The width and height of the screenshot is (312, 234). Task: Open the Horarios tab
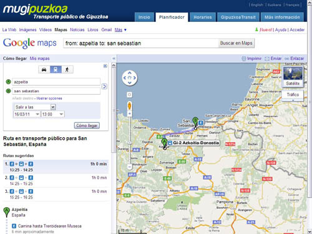[203, 17]
